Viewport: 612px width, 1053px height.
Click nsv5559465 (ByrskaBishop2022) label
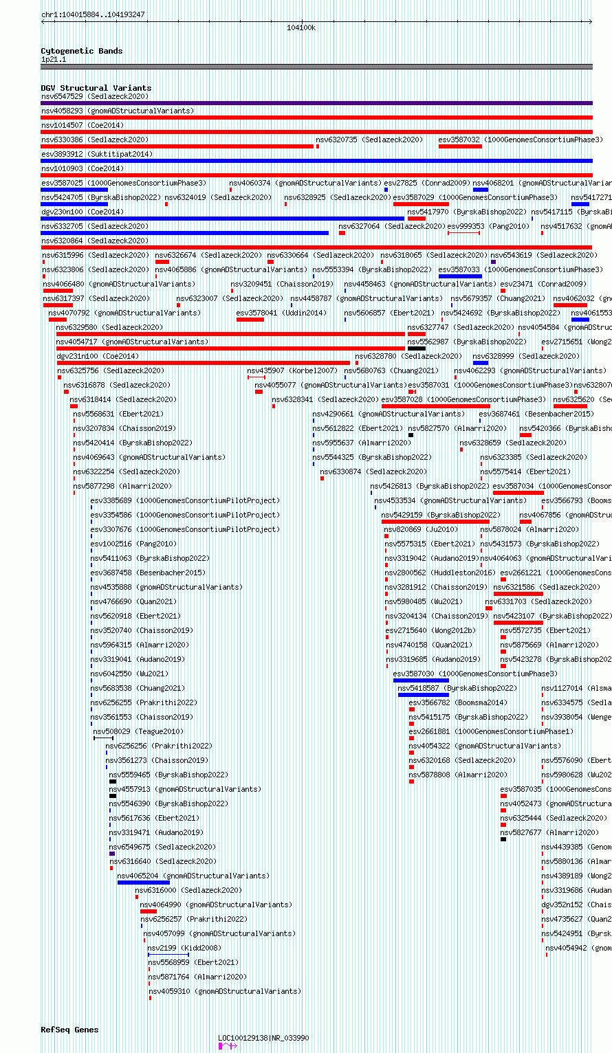(x=168, y=775)
